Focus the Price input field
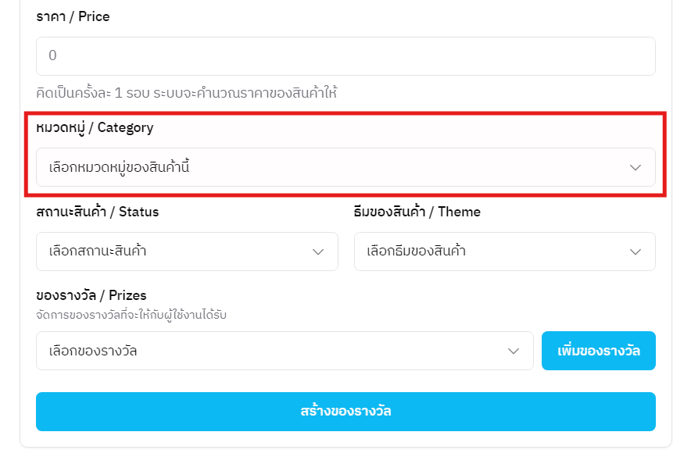The height and width of the screenshot is (464, 691). [x=345, y=56]
